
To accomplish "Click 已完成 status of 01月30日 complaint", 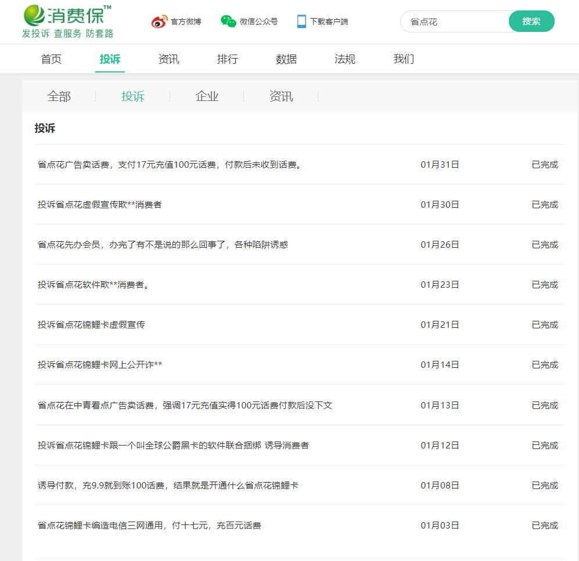I will pos(545,205).
